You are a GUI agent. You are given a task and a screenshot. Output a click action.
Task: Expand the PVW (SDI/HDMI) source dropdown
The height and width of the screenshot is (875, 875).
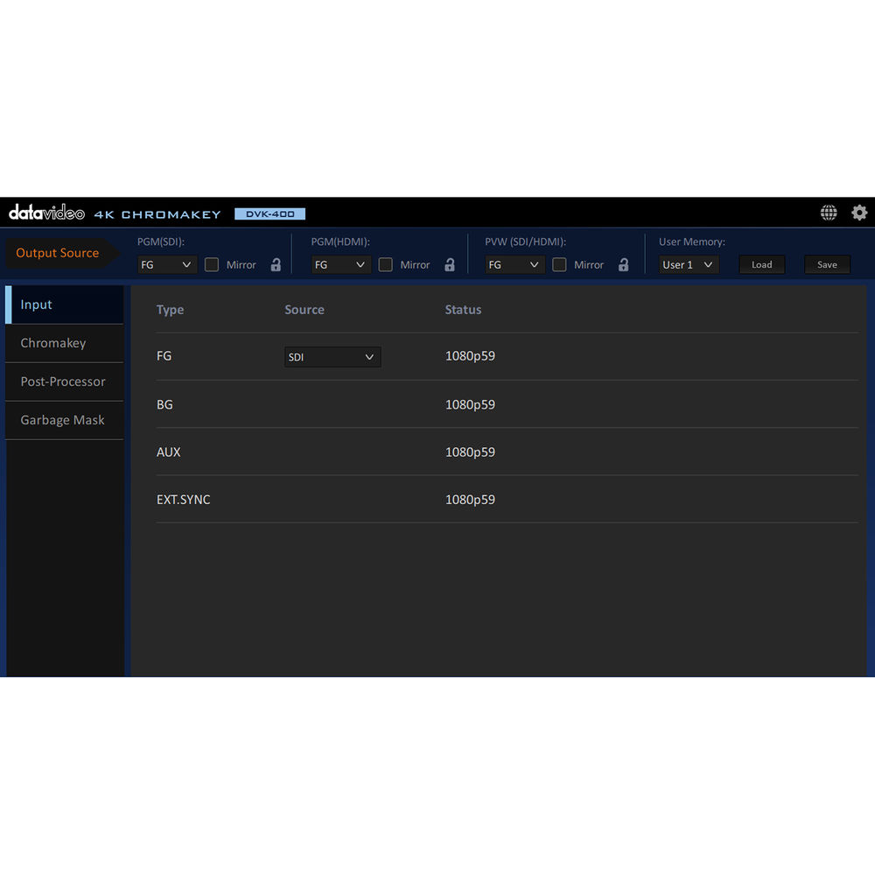click(514, 264)
